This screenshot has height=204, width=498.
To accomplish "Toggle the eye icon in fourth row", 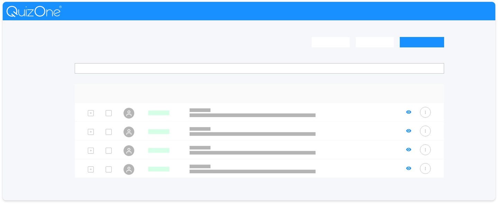I will pyautogui.click(x=409, y=168).
